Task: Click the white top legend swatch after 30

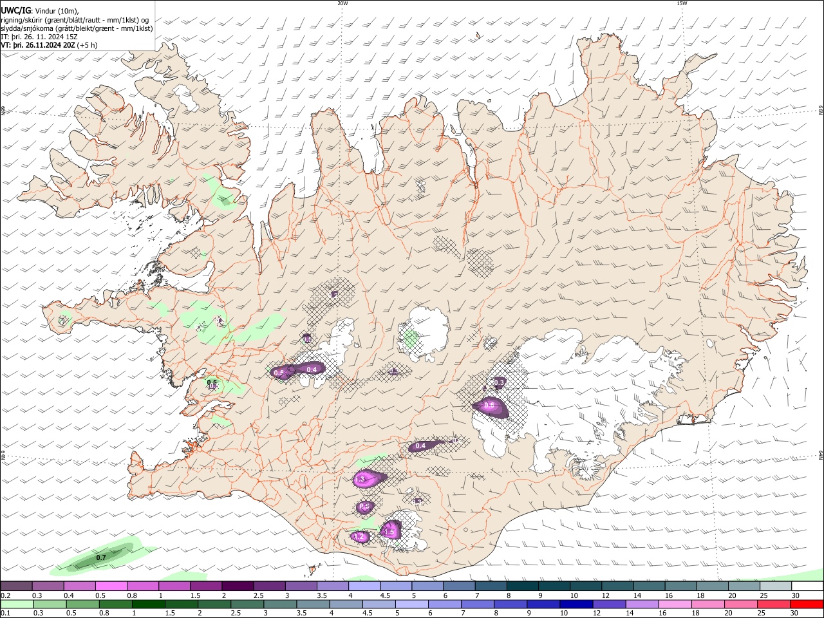Action: pos(807,586)
